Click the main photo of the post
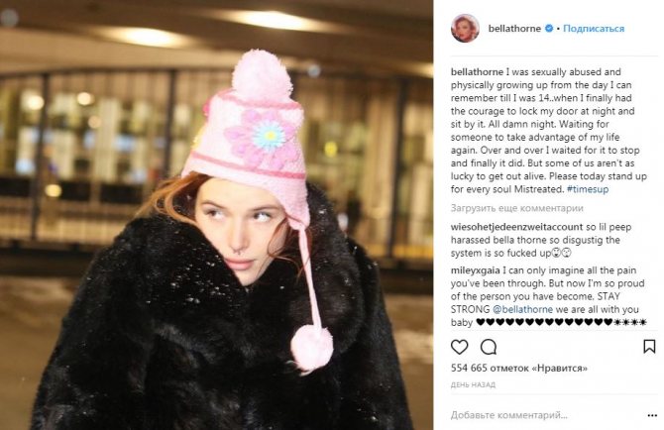The height and width of the screenshot is (430, 664). [x=216, y=215]
